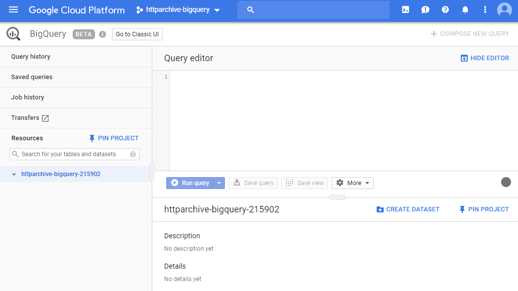Click the editor panel splitter handle
The image size is (518, 291).
point(337,197)
